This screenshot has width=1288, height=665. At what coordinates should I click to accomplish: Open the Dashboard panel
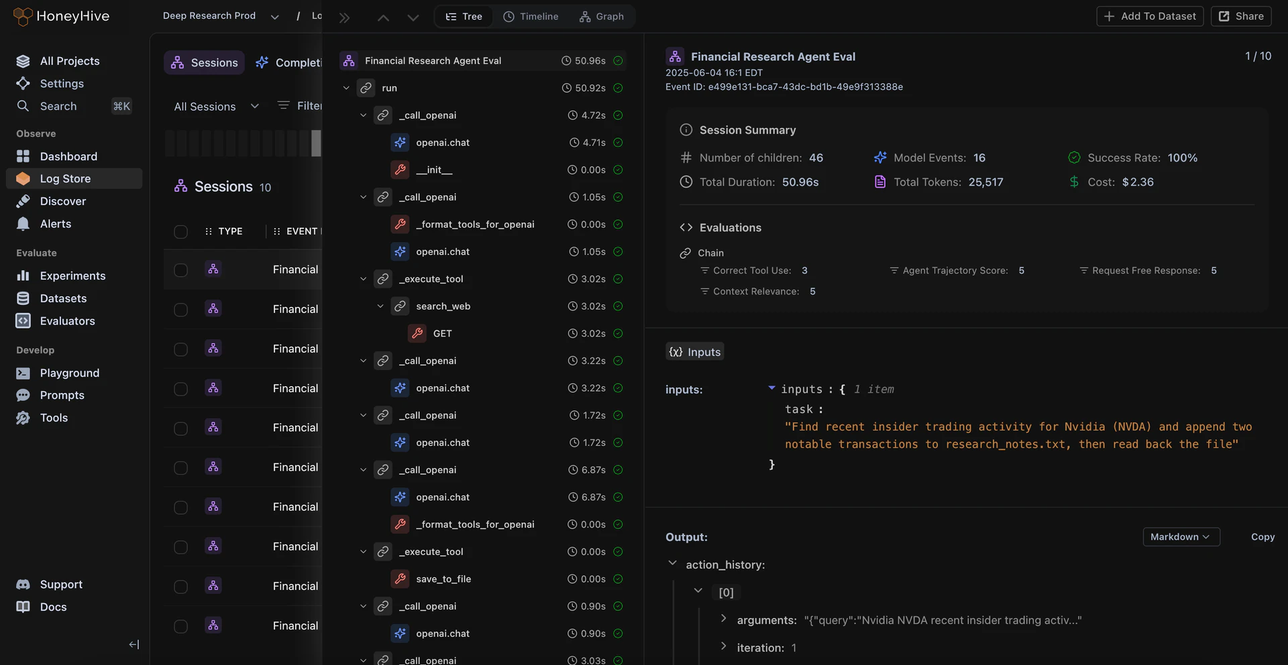(x=69, y=156)
